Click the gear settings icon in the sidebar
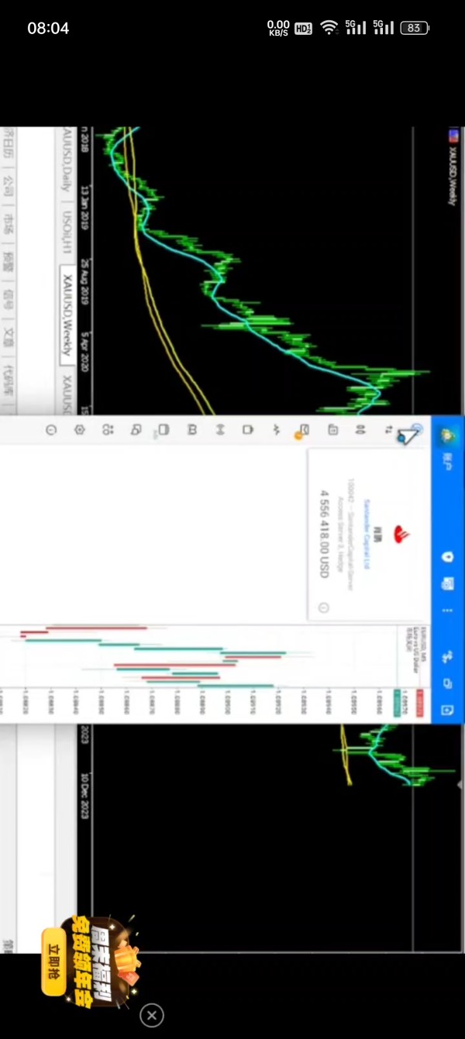 click(x=79, y=429)
